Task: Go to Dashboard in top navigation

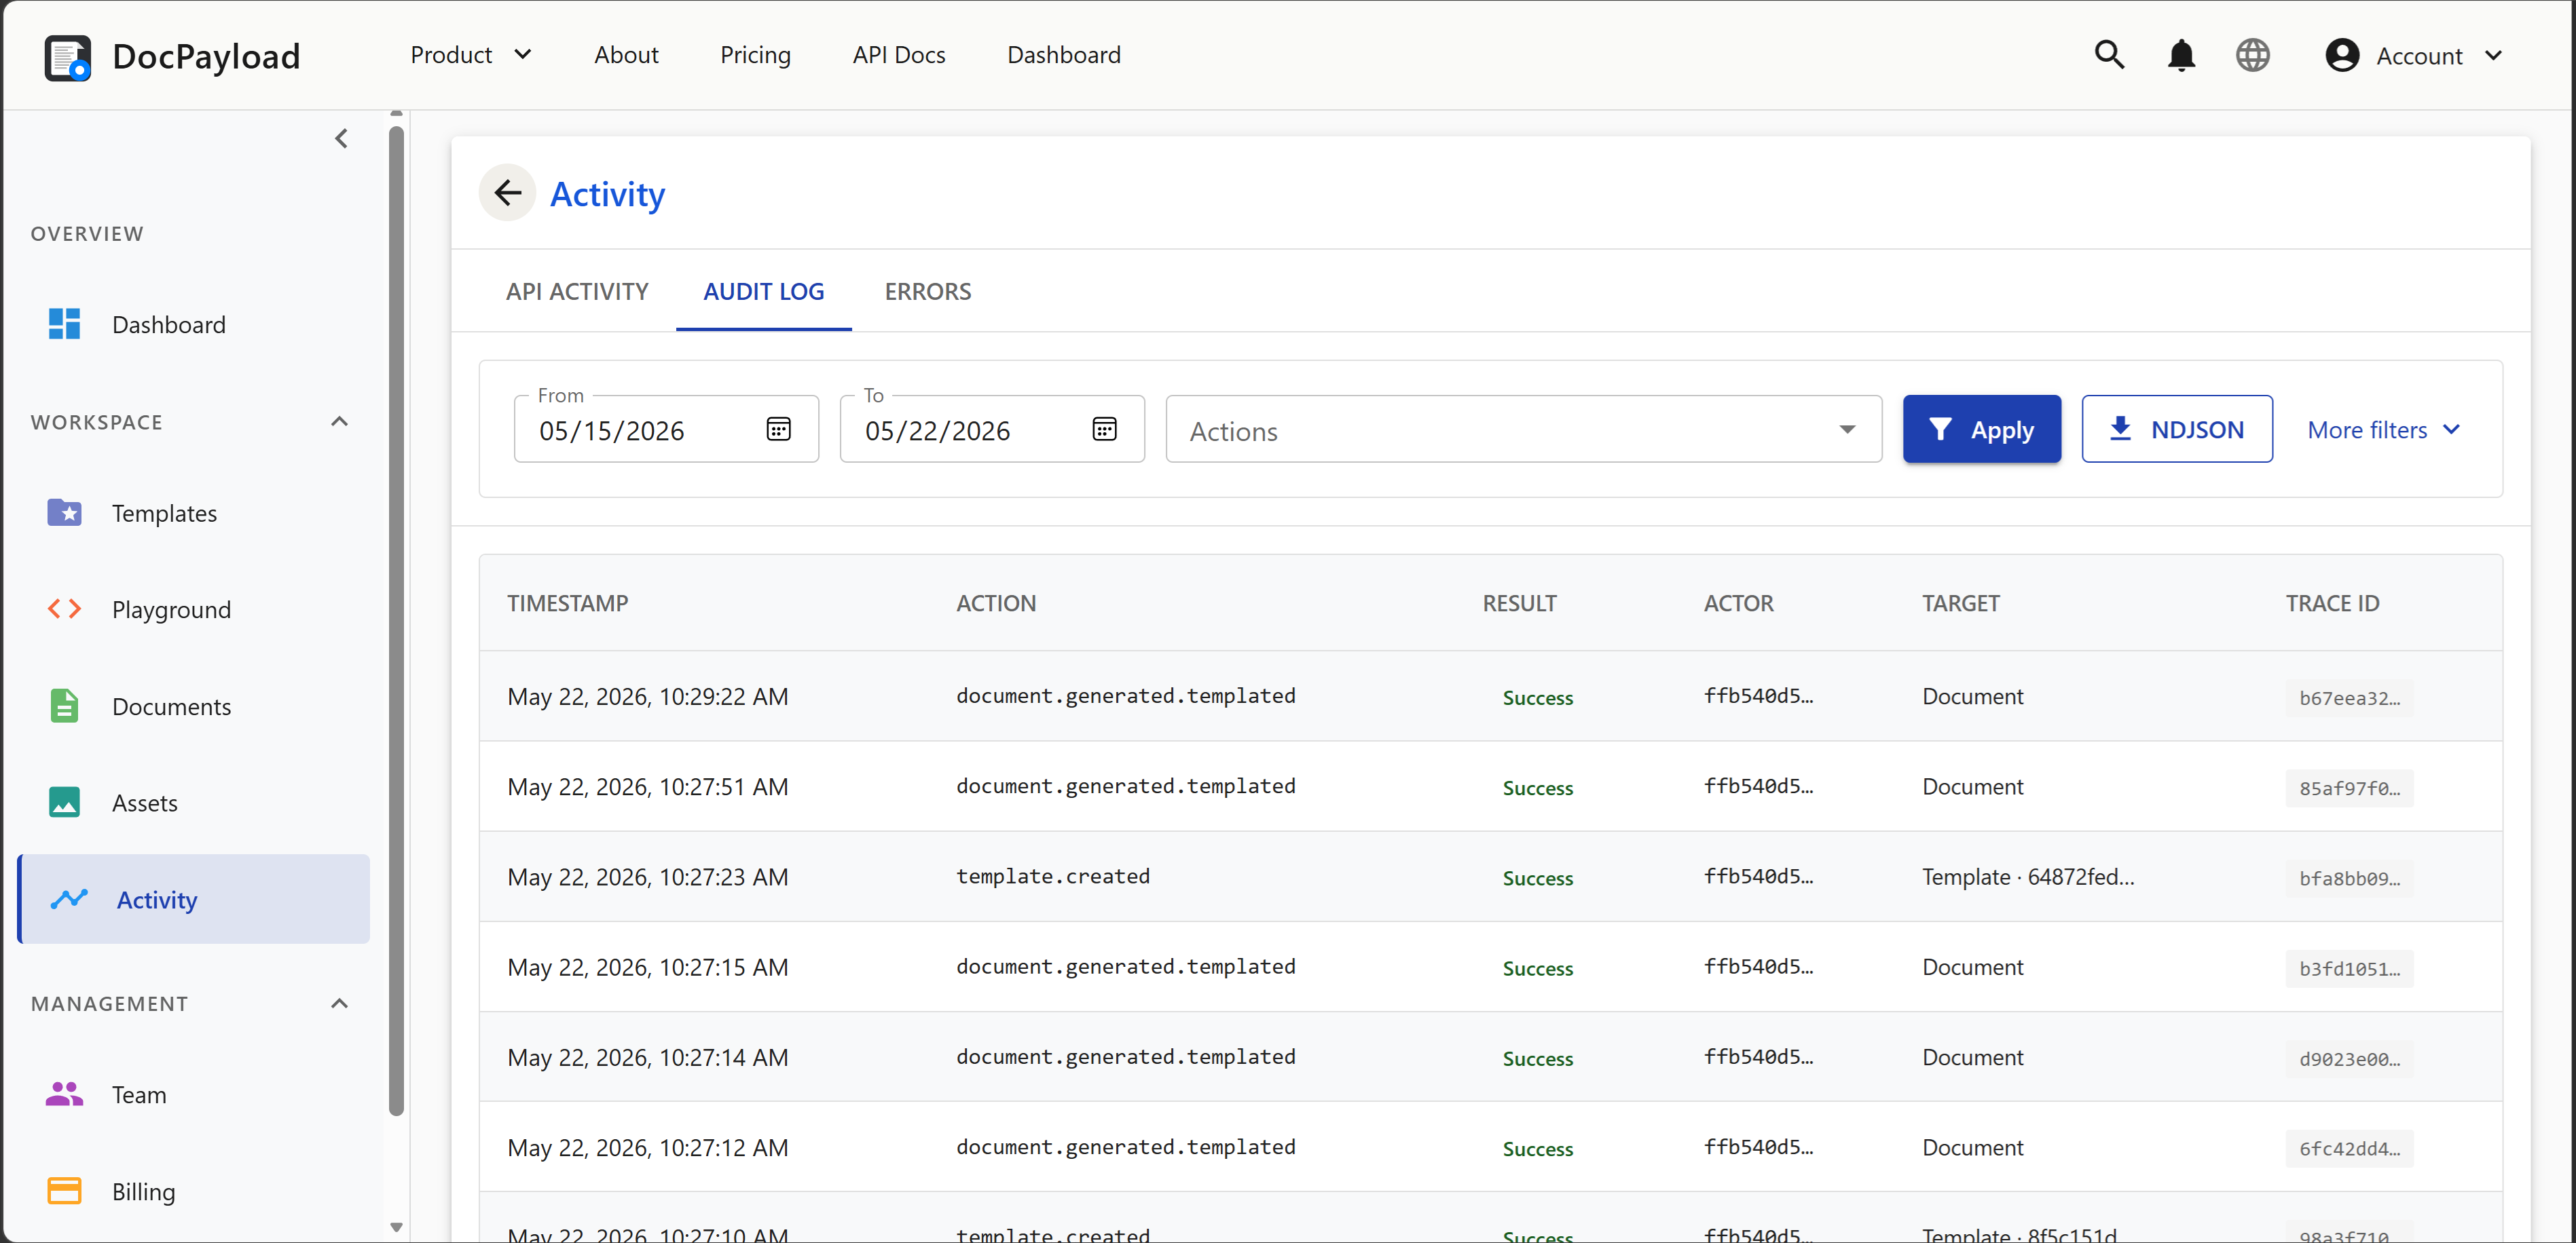Action: tap(1063, 55)
